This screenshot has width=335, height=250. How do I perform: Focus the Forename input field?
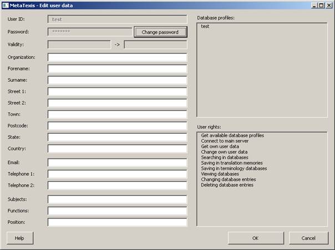(x=117, y=69)
